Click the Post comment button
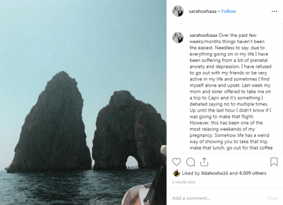The height and width of the screenshot is (205, 283). pyautogui.click(x=272, y=198)
